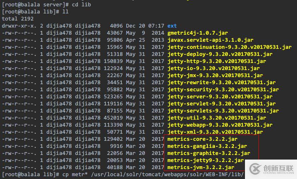Click file size 150839 of jetty-http

point(113,61)
